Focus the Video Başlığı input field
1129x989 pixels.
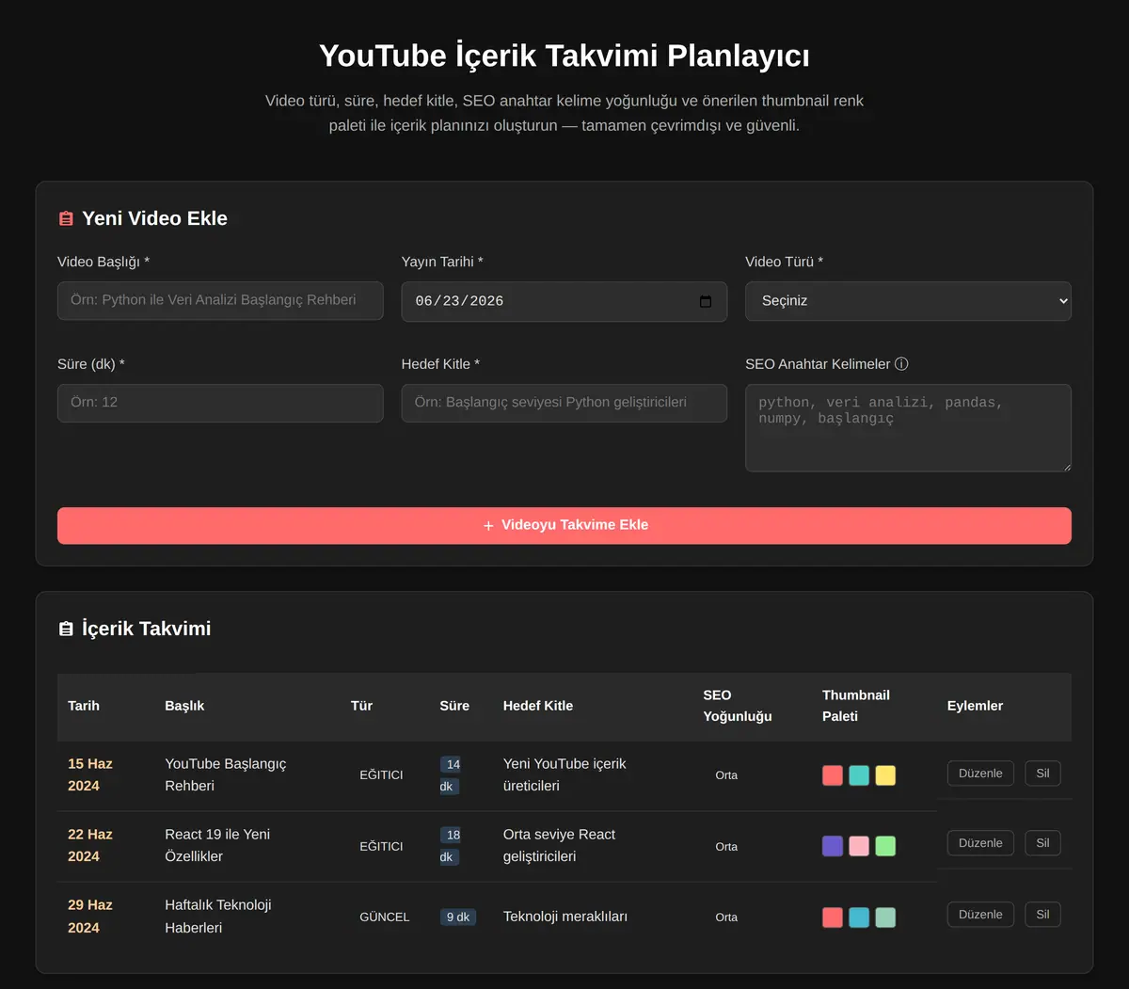[x=220, y=300]
